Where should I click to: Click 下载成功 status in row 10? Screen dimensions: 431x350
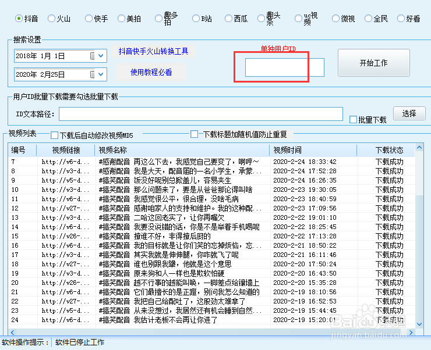coord(390,190)
